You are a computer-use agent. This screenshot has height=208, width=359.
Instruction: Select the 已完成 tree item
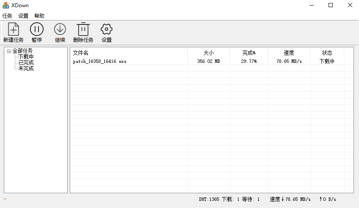(x=26, y=62)
